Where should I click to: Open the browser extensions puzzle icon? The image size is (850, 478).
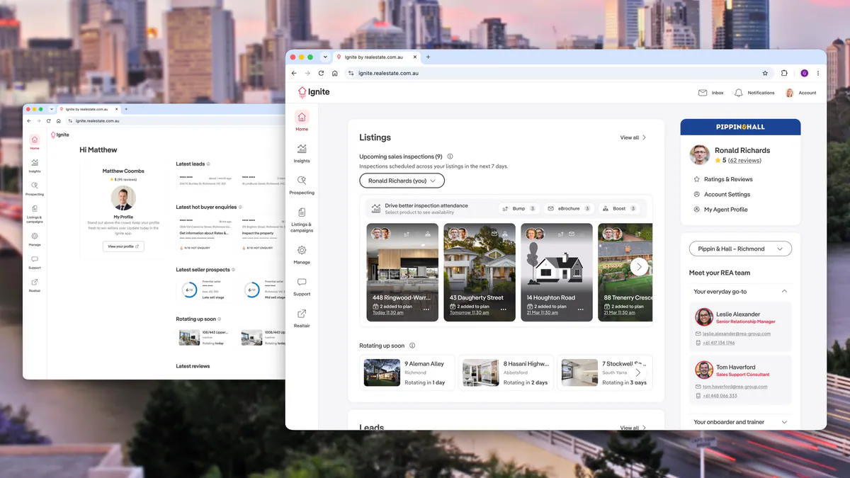pyautogui.click(x=784, y=73)
